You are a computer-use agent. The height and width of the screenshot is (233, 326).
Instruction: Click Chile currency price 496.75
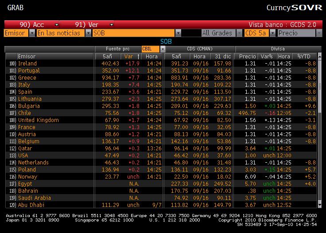point(247,113)
